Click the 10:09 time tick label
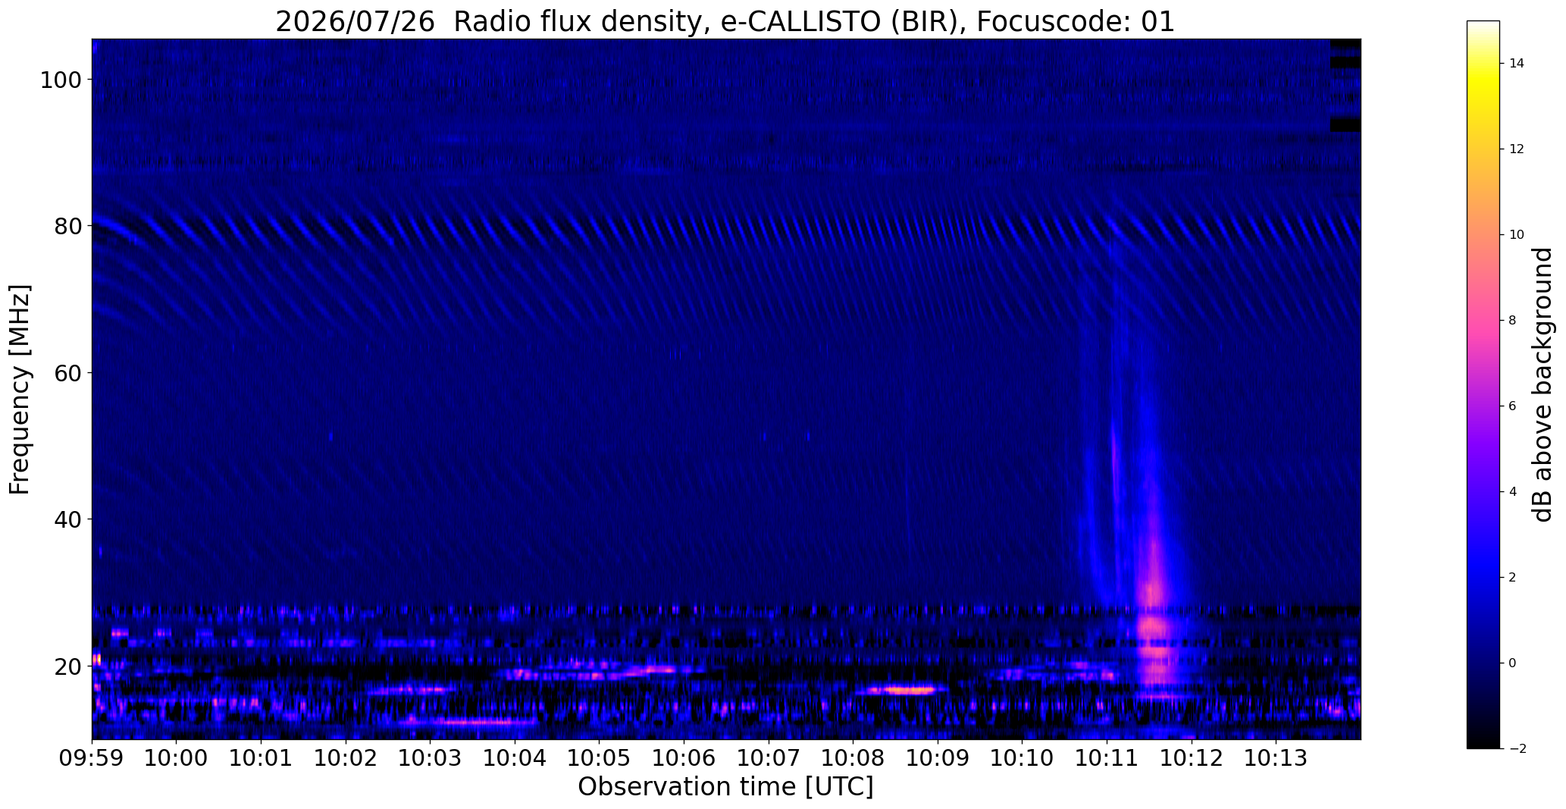Screen dimensions: 1566x809 pyautogui.click(x=938, y=757)
